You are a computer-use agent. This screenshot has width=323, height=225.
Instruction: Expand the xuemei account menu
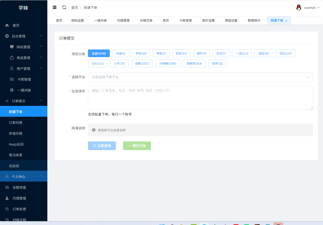(309, 7)
